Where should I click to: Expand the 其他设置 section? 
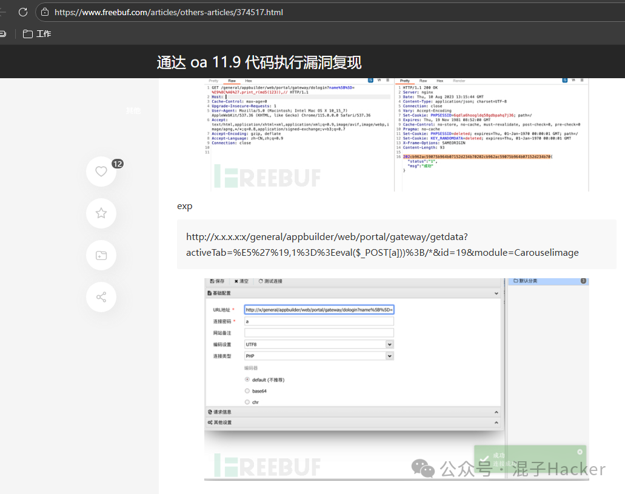click(x=353, y=422)
